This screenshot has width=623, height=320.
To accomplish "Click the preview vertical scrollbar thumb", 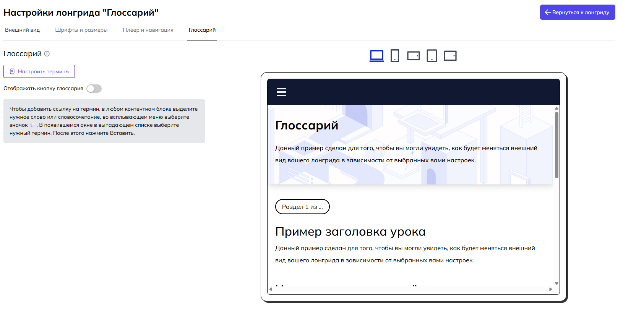I will tap(556, 145).
